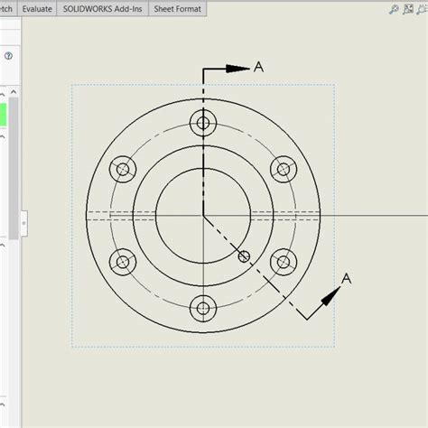The height and width of the screenshot is (428, 428).
Task: Open the help question mark icon
Action: (8, 56)
